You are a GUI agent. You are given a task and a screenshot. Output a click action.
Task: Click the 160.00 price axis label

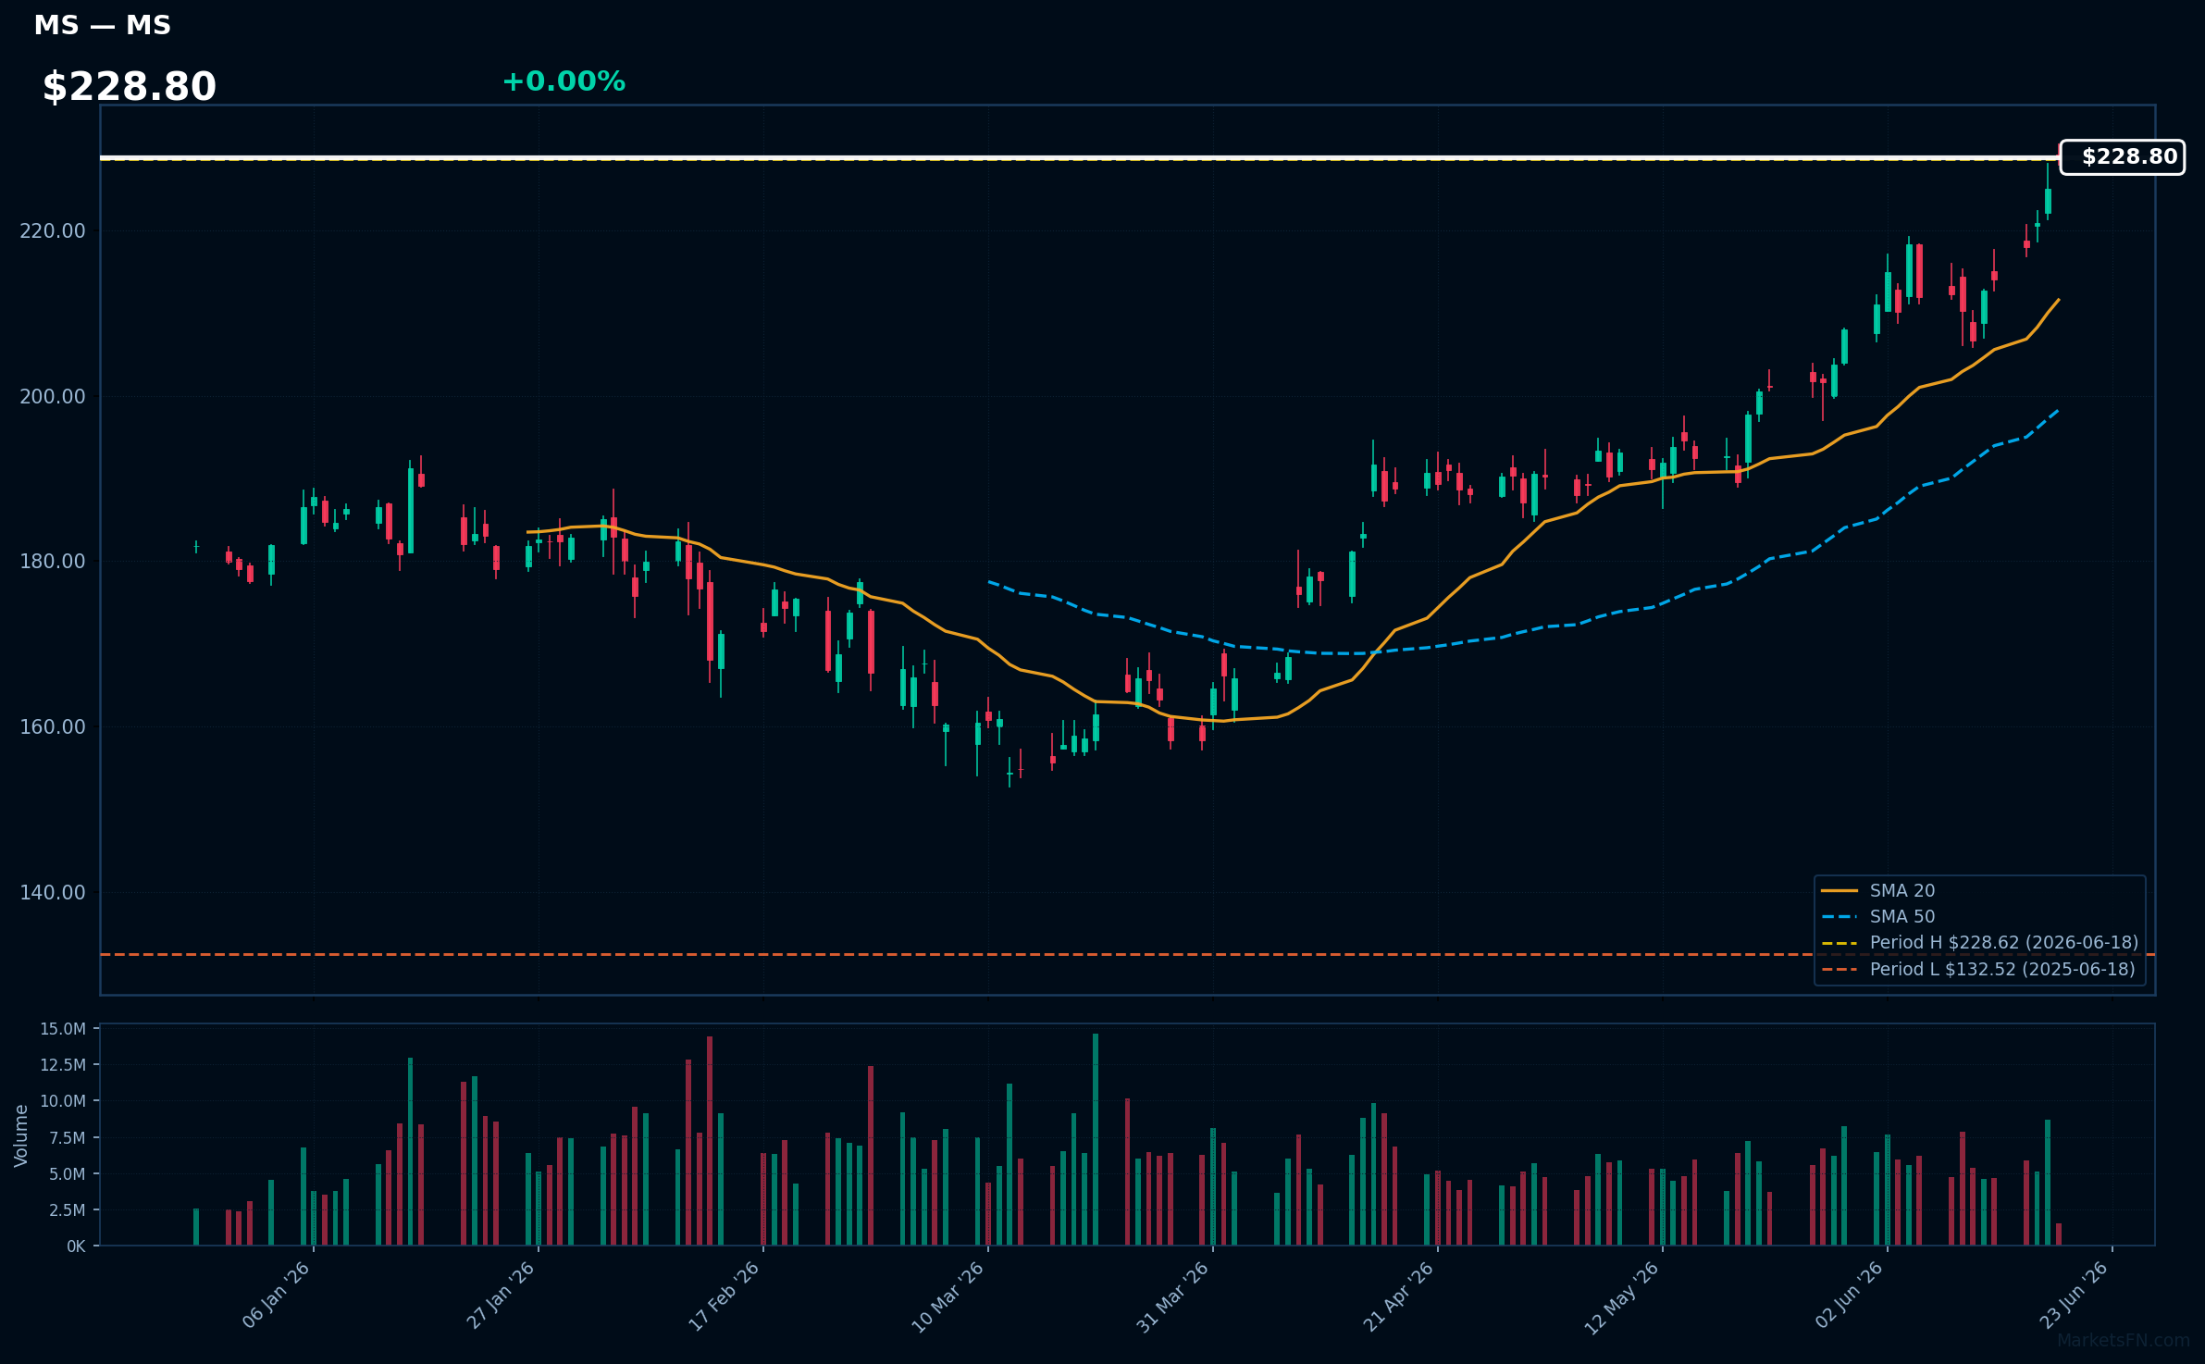pos(53,726)
